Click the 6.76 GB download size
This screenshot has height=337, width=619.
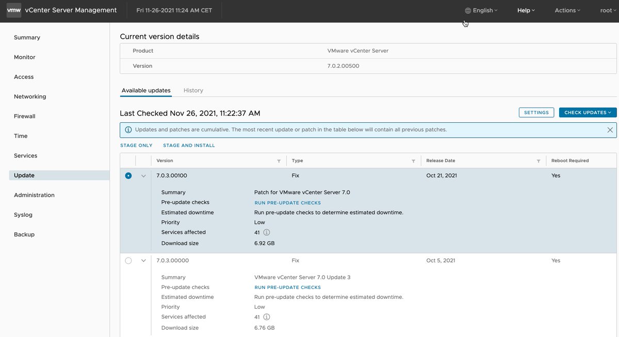click(265, 328)
